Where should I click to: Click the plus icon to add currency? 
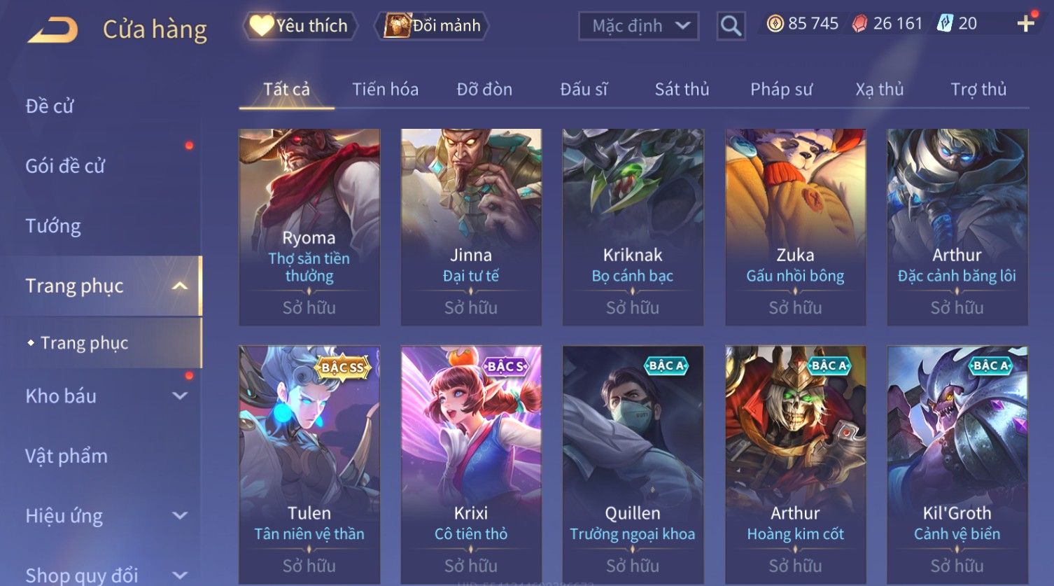(x=1026, y=24)
